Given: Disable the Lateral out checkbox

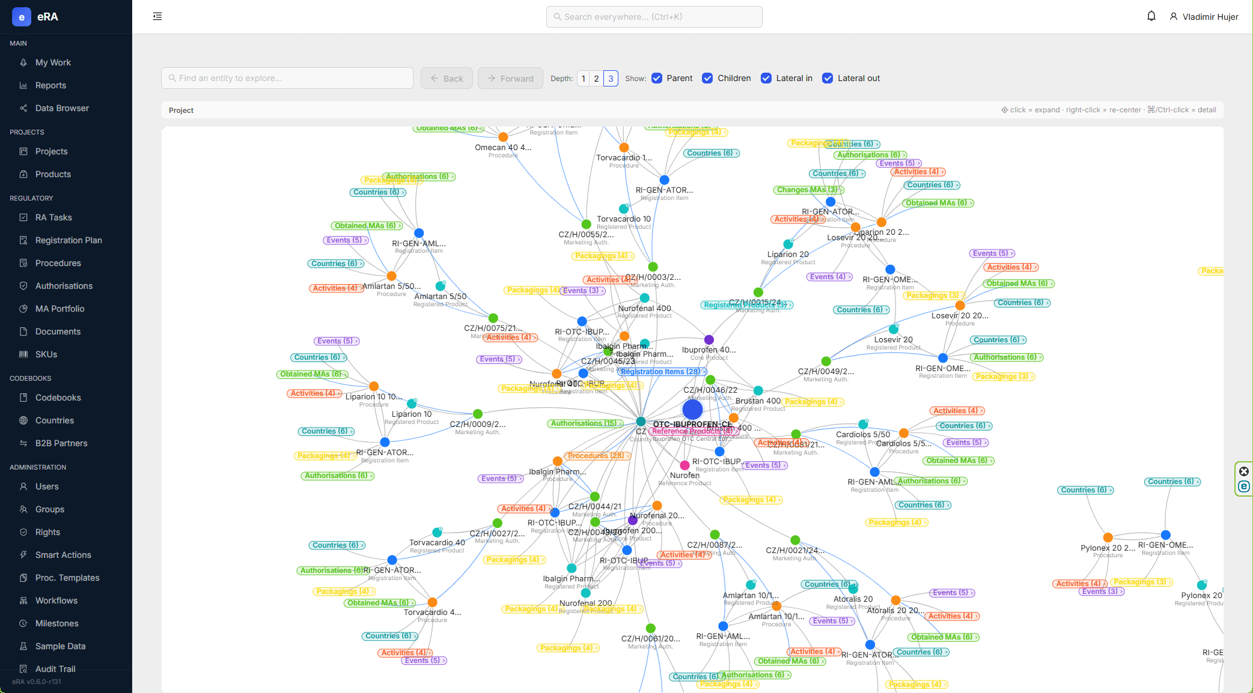Looking at the screenshot, I should (x=828, y=78).
